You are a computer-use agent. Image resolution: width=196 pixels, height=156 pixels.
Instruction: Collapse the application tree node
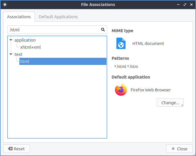tap(11, 40)
